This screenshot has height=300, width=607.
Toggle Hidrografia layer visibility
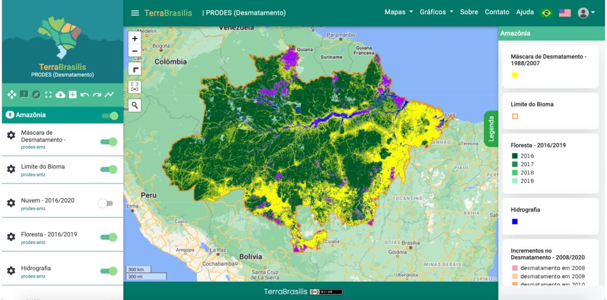(109, 271)
